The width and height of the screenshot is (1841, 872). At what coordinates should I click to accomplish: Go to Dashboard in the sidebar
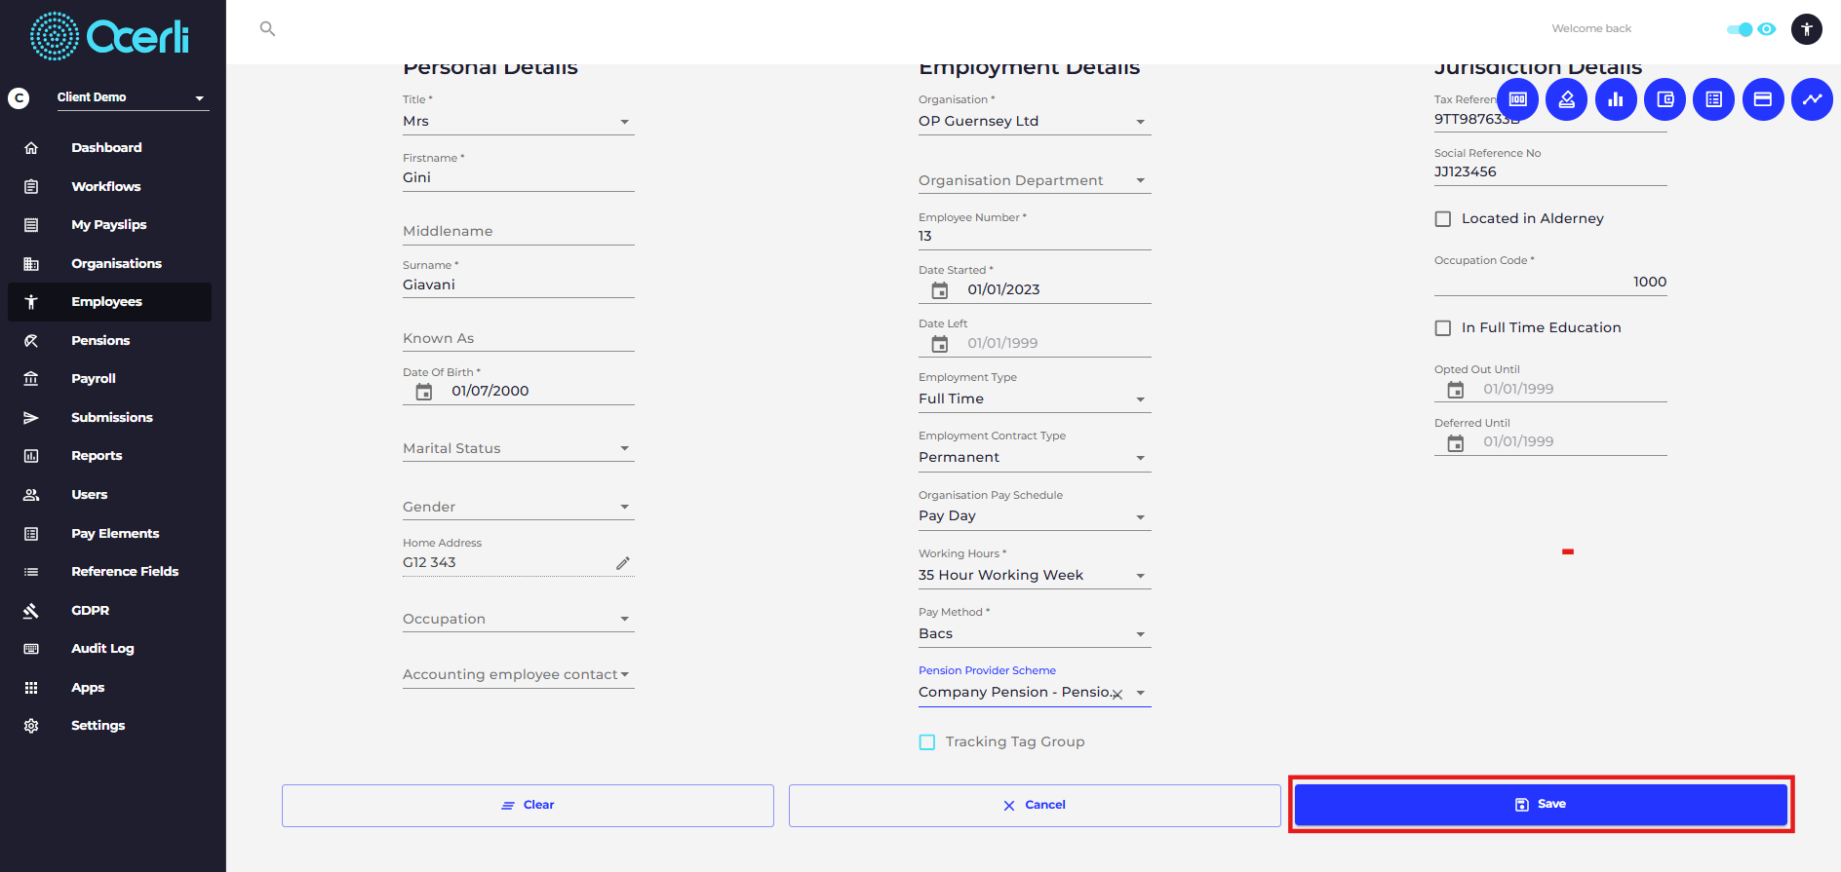[x=109, y=148]
